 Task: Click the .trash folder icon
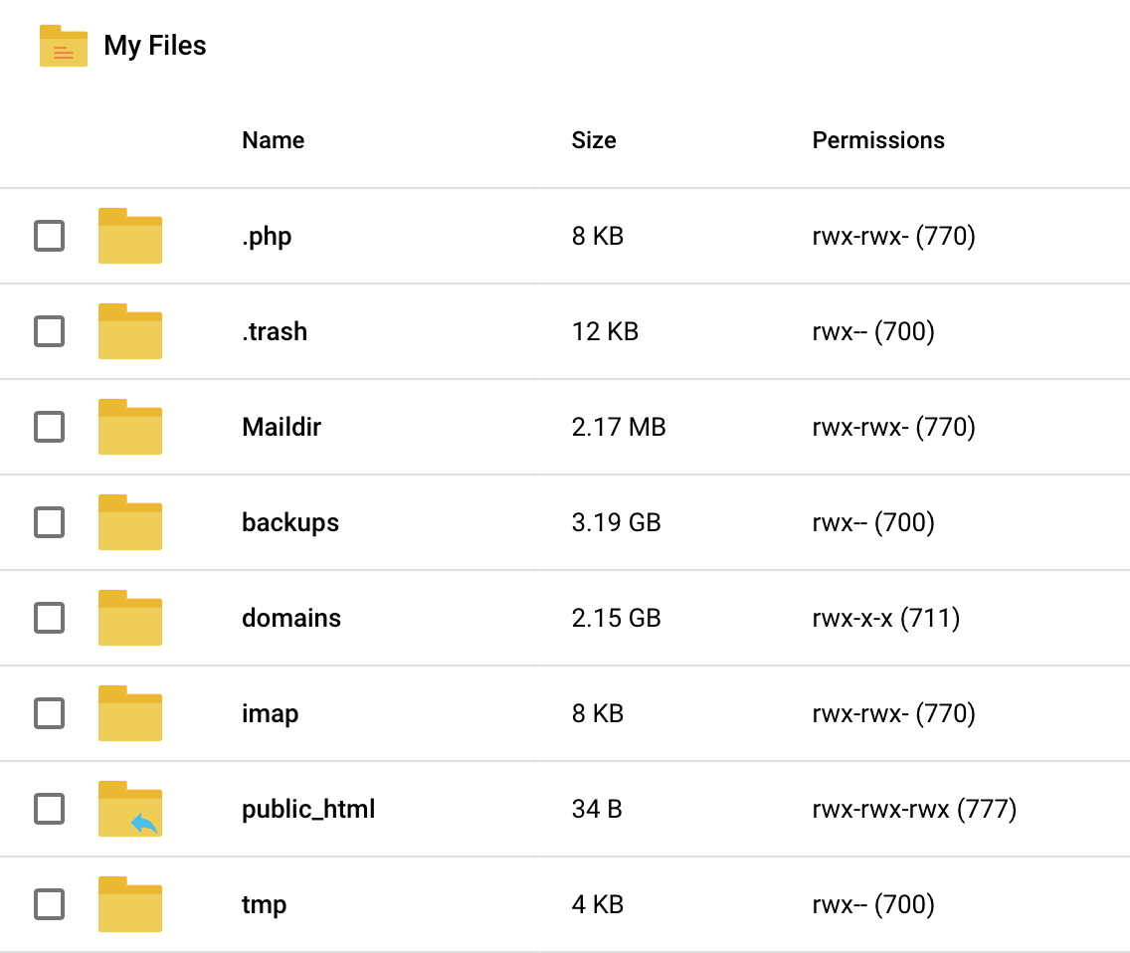click(129, 331)
